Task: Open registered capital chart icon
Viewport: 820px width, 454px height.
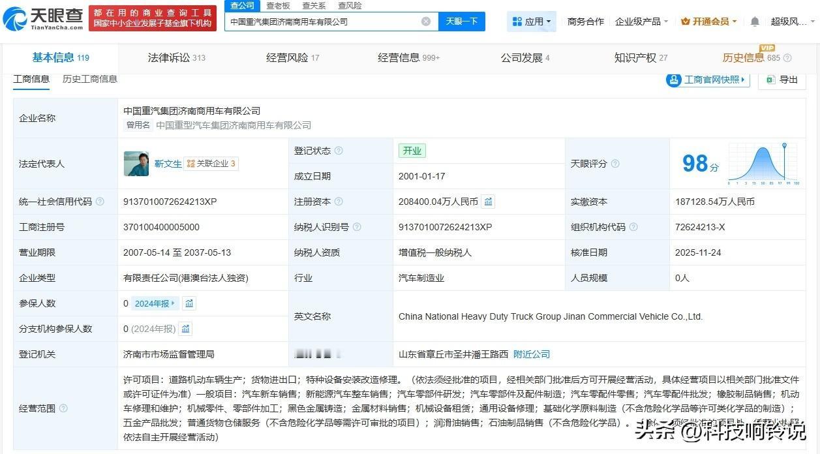Action: [x=488, y=202]
